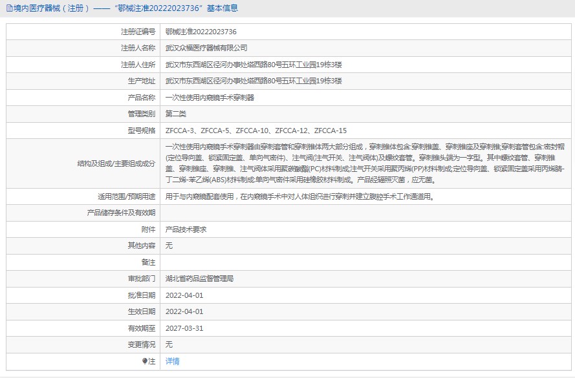Screen dimensions: 575x378
Task: Click the document icon beside the page title
Action: (9, 8)
